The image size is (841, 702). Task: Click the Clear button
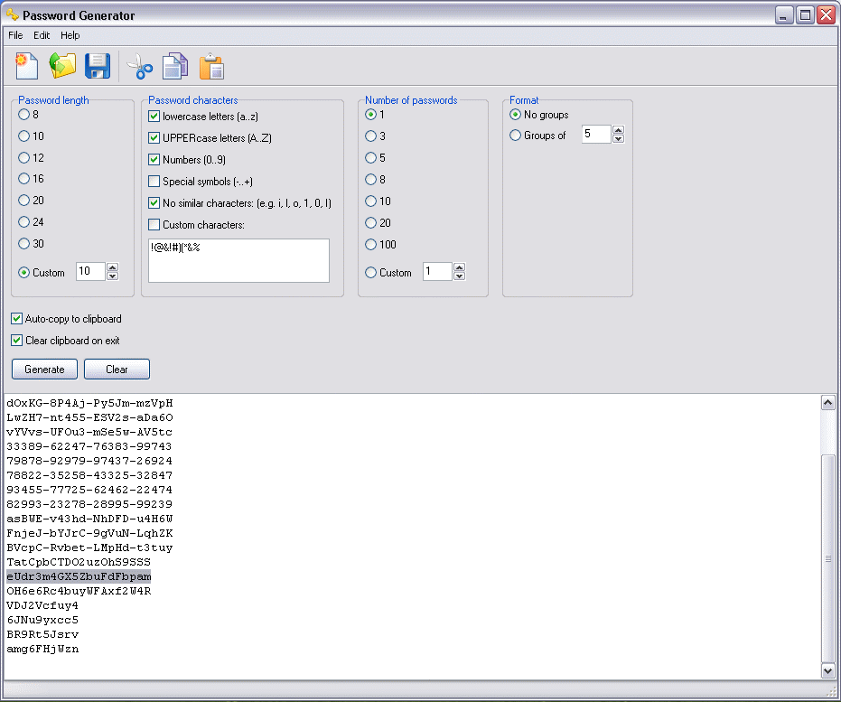[x=117, y=369]
